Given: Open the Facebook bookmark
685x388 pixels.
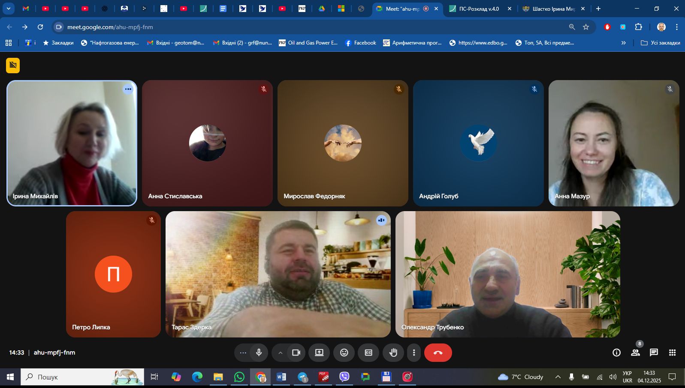Looking at the screenshot, I should 360,43.
